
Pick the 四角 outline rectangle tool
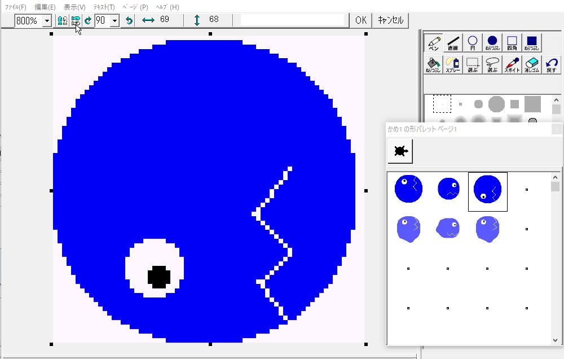(512, 43)
